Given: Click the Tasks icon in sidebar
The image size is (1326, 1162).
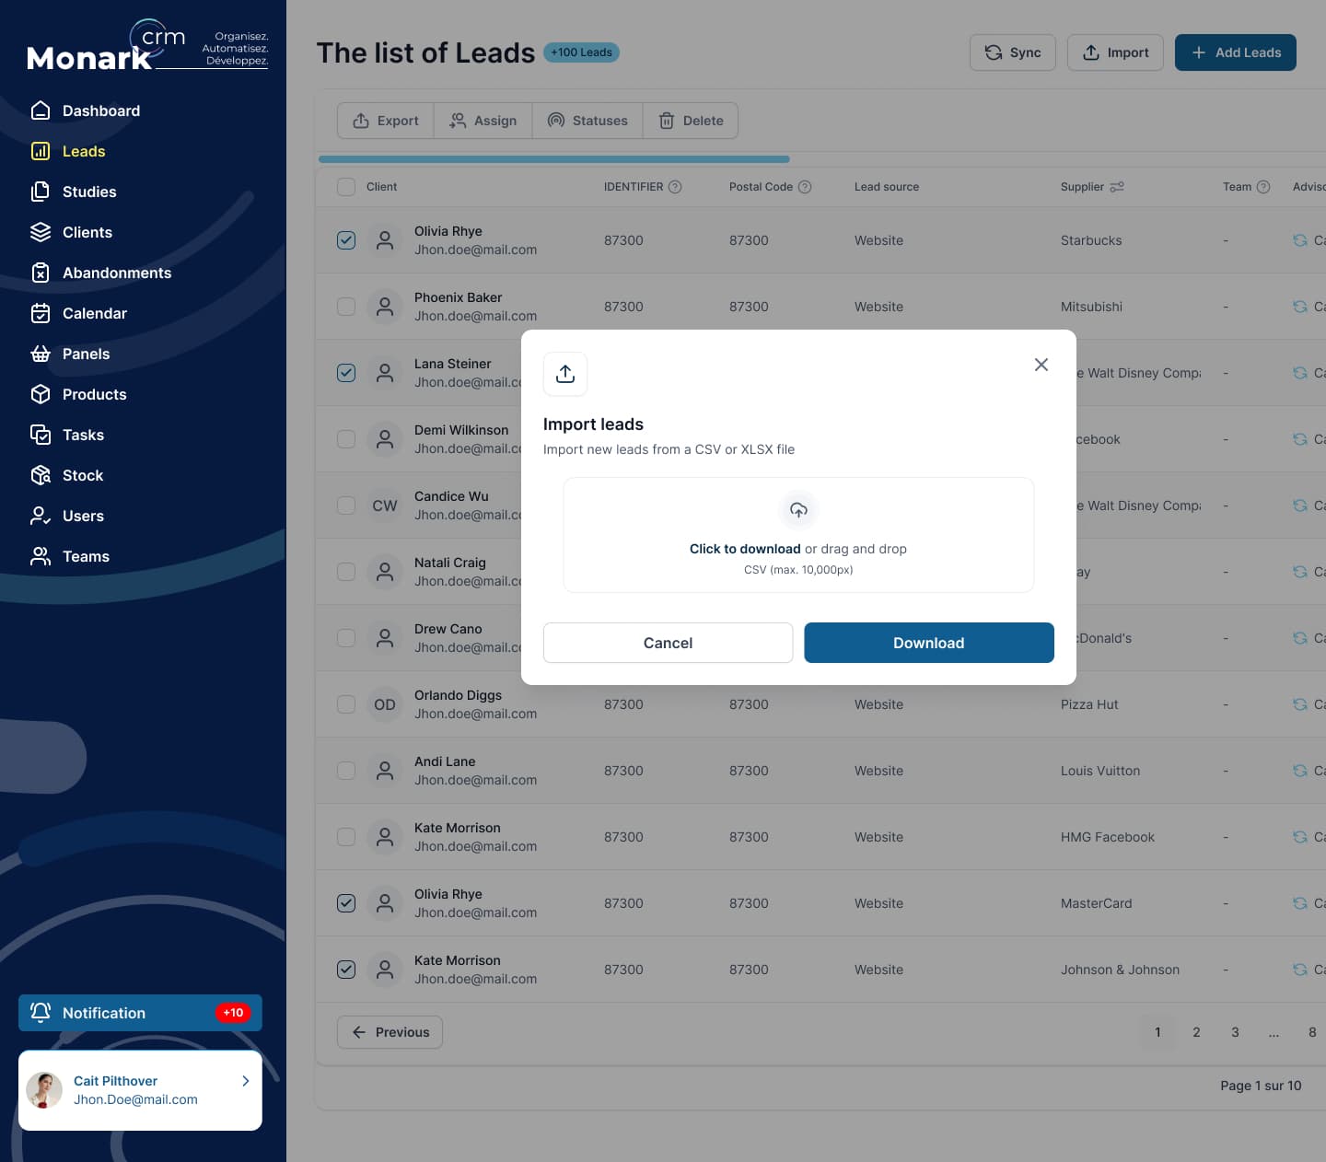Looking at the screenshot, I should [x=41, y=435].
